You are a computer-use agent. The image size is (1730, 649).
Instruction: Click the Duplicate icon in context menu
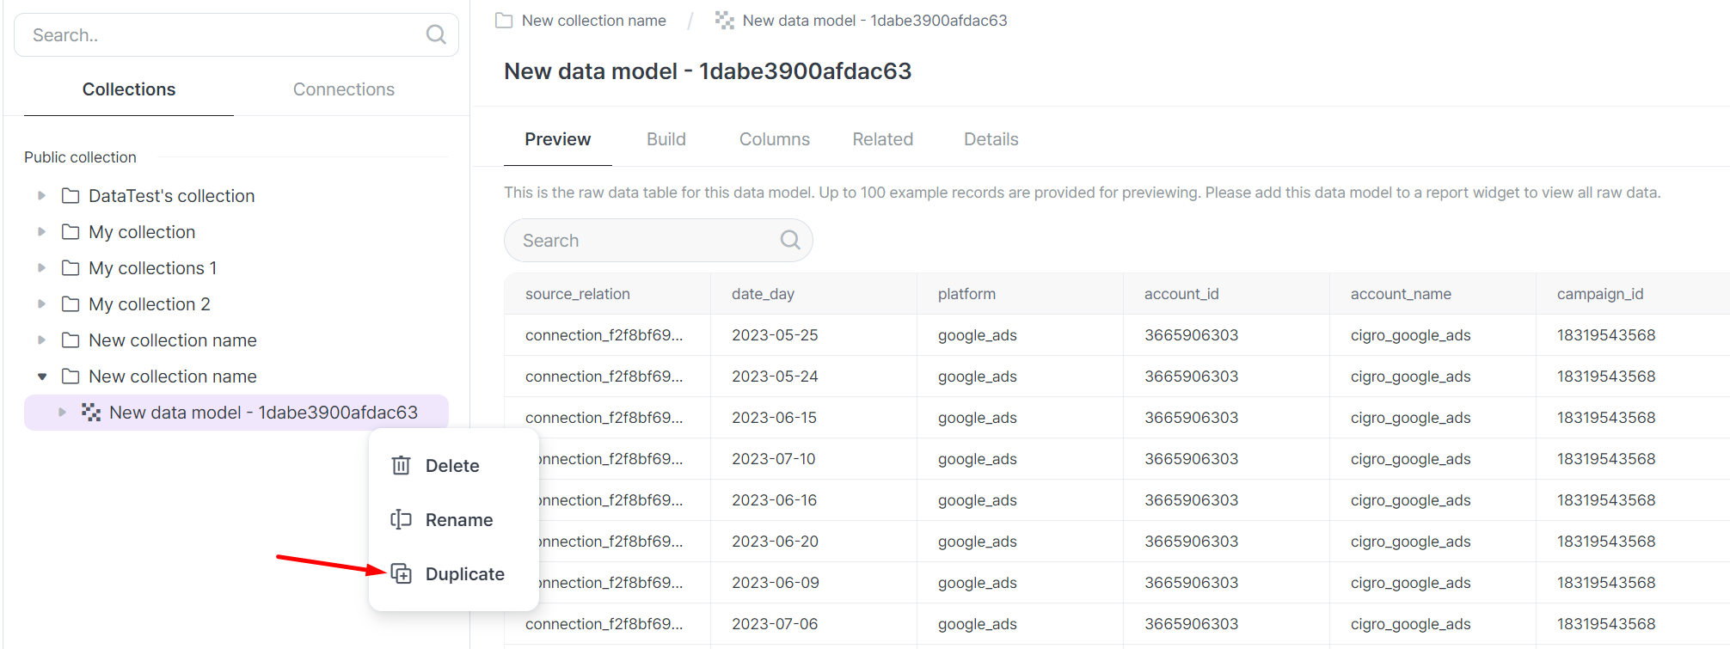402,574
